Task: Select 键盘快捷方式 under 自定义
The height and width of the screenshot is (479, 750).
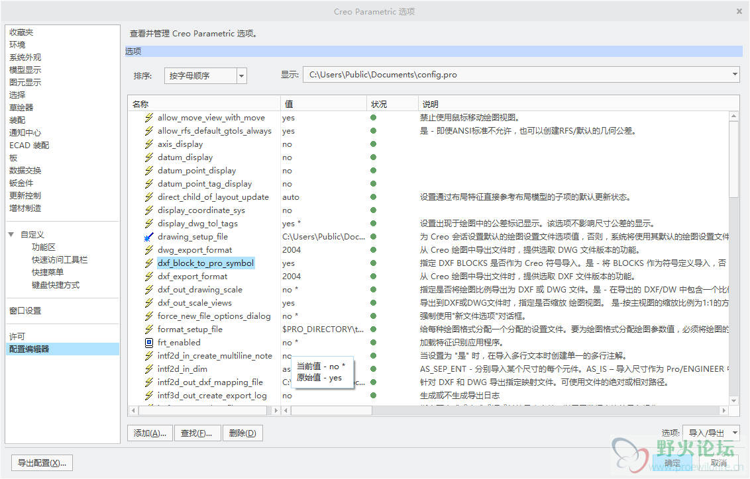Action: pos(56,285)
